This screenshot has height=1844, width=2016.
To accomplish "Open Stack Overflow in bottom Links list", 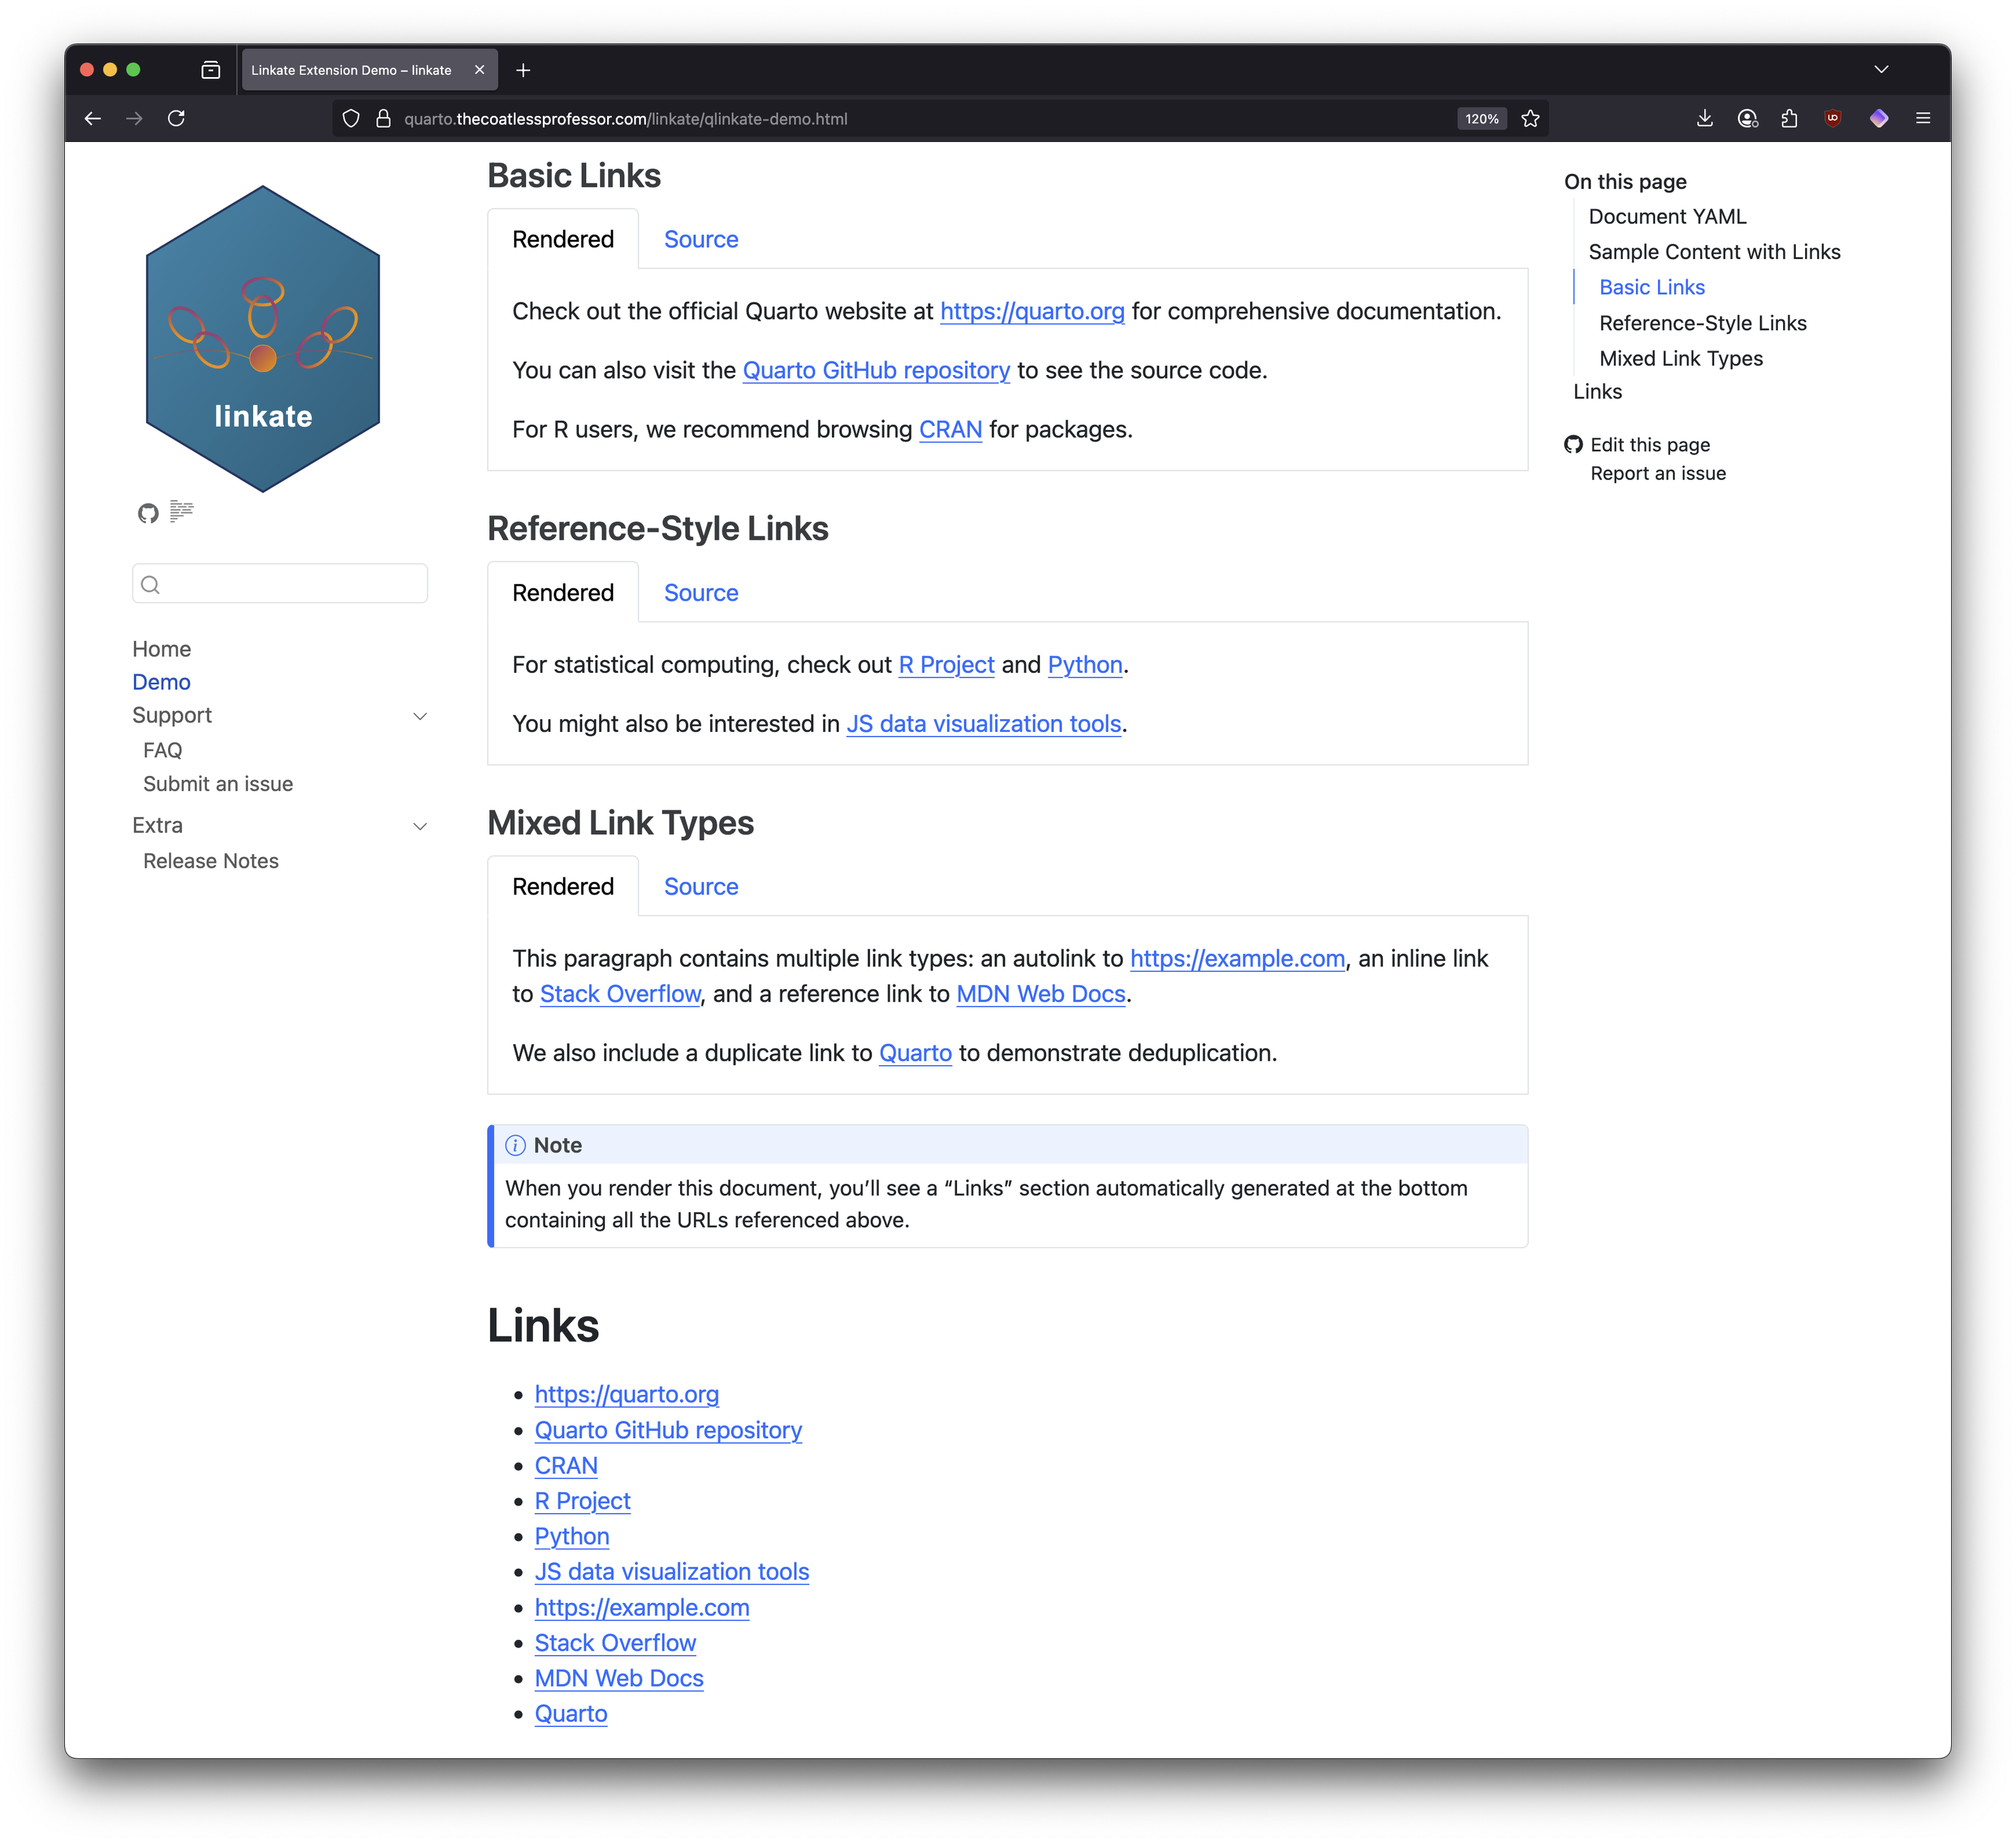I will pyautogui.click(x=615, y=1643).
